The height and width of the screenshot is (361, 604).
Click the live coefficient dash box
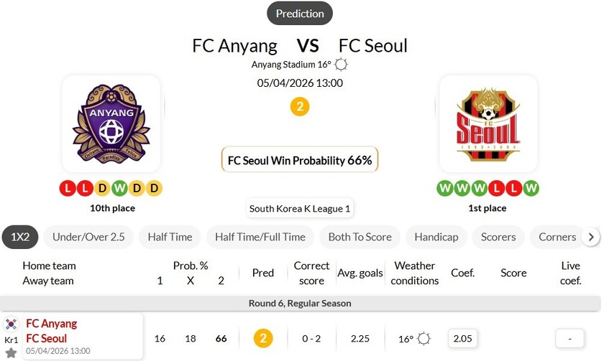[569, 338]
